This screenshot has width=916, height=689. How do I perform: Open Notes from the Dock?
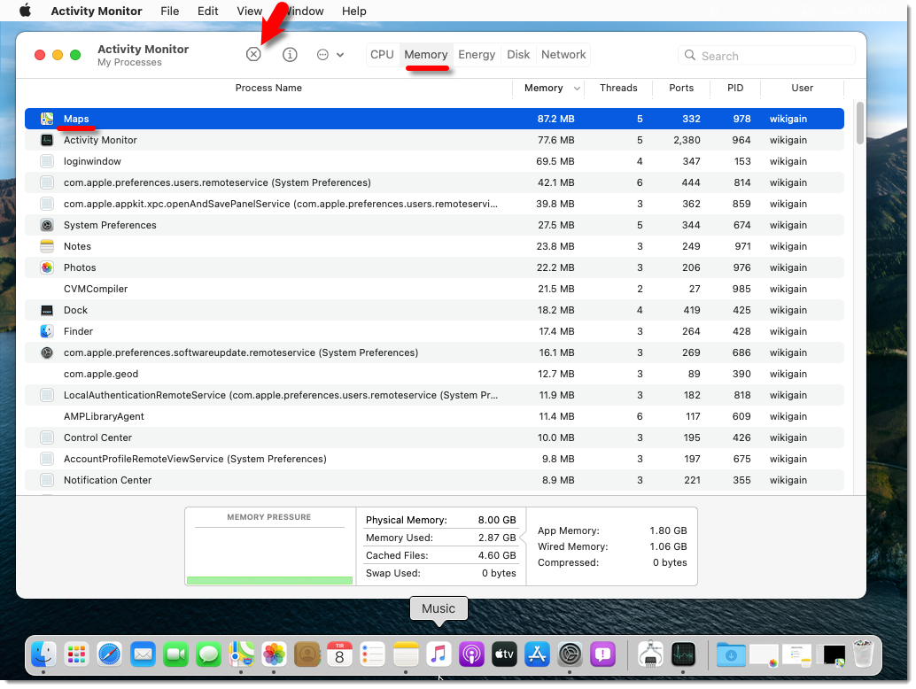point(406,654)
